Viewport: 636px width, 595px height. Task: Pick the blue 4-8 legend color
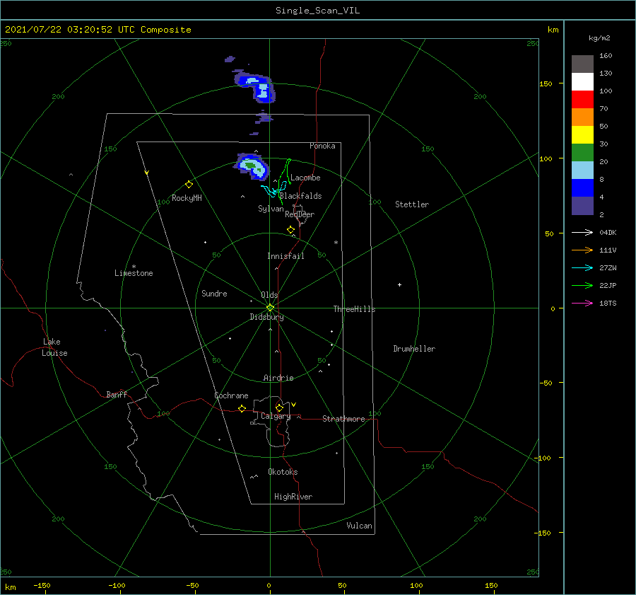[582, 188]
